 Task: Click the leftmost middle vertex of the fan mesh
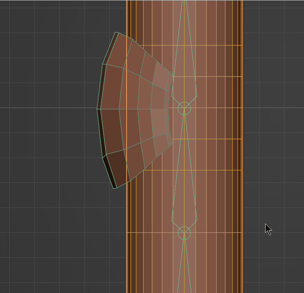(x=97, y=109)
